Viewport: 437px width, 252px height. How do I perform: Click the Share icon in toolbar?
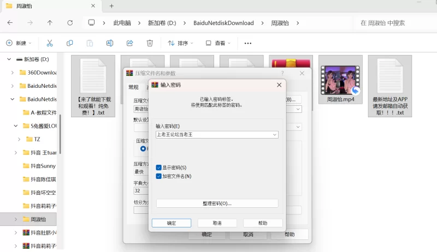tap(129, 43)
